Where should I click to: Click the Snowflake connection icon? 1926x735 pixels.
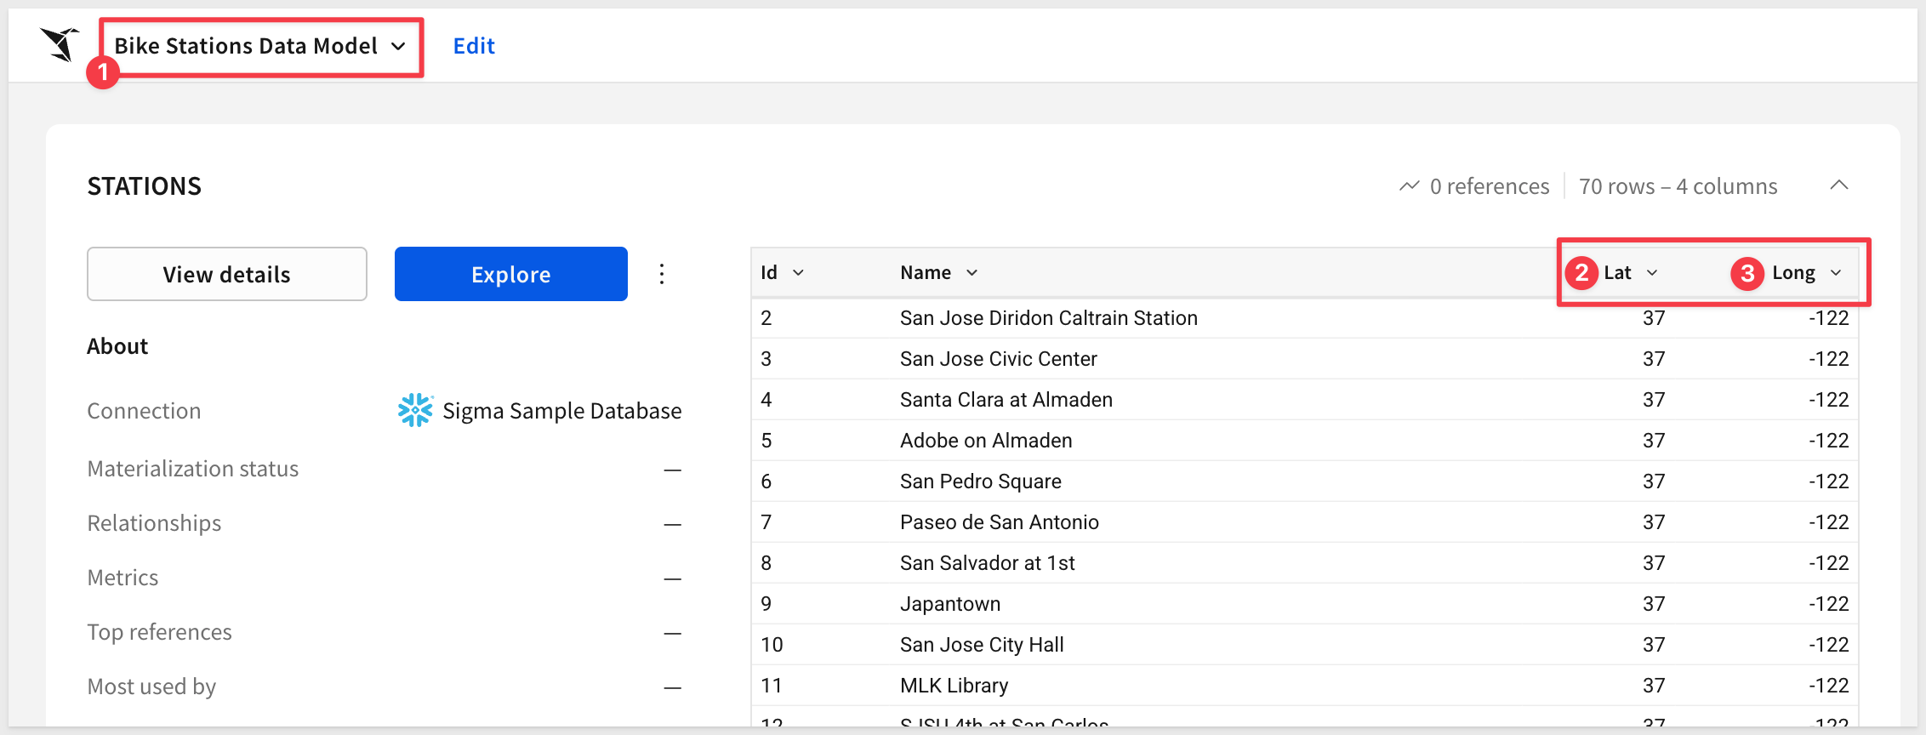coord(415,411)
